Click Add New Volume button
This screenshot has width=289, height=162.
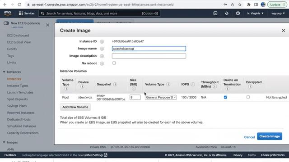pos(75,107)
